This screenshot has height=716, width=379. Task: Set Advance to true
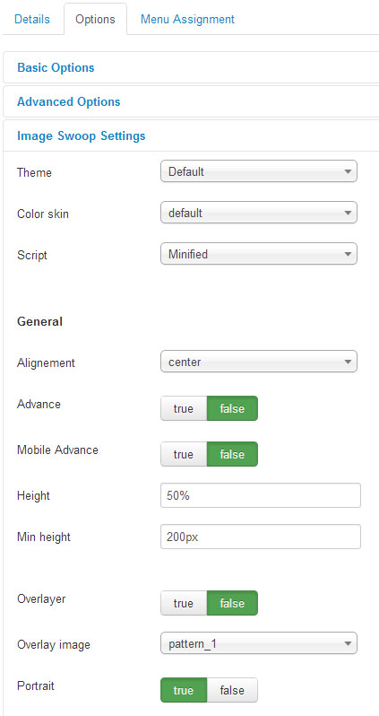point(184,408)
